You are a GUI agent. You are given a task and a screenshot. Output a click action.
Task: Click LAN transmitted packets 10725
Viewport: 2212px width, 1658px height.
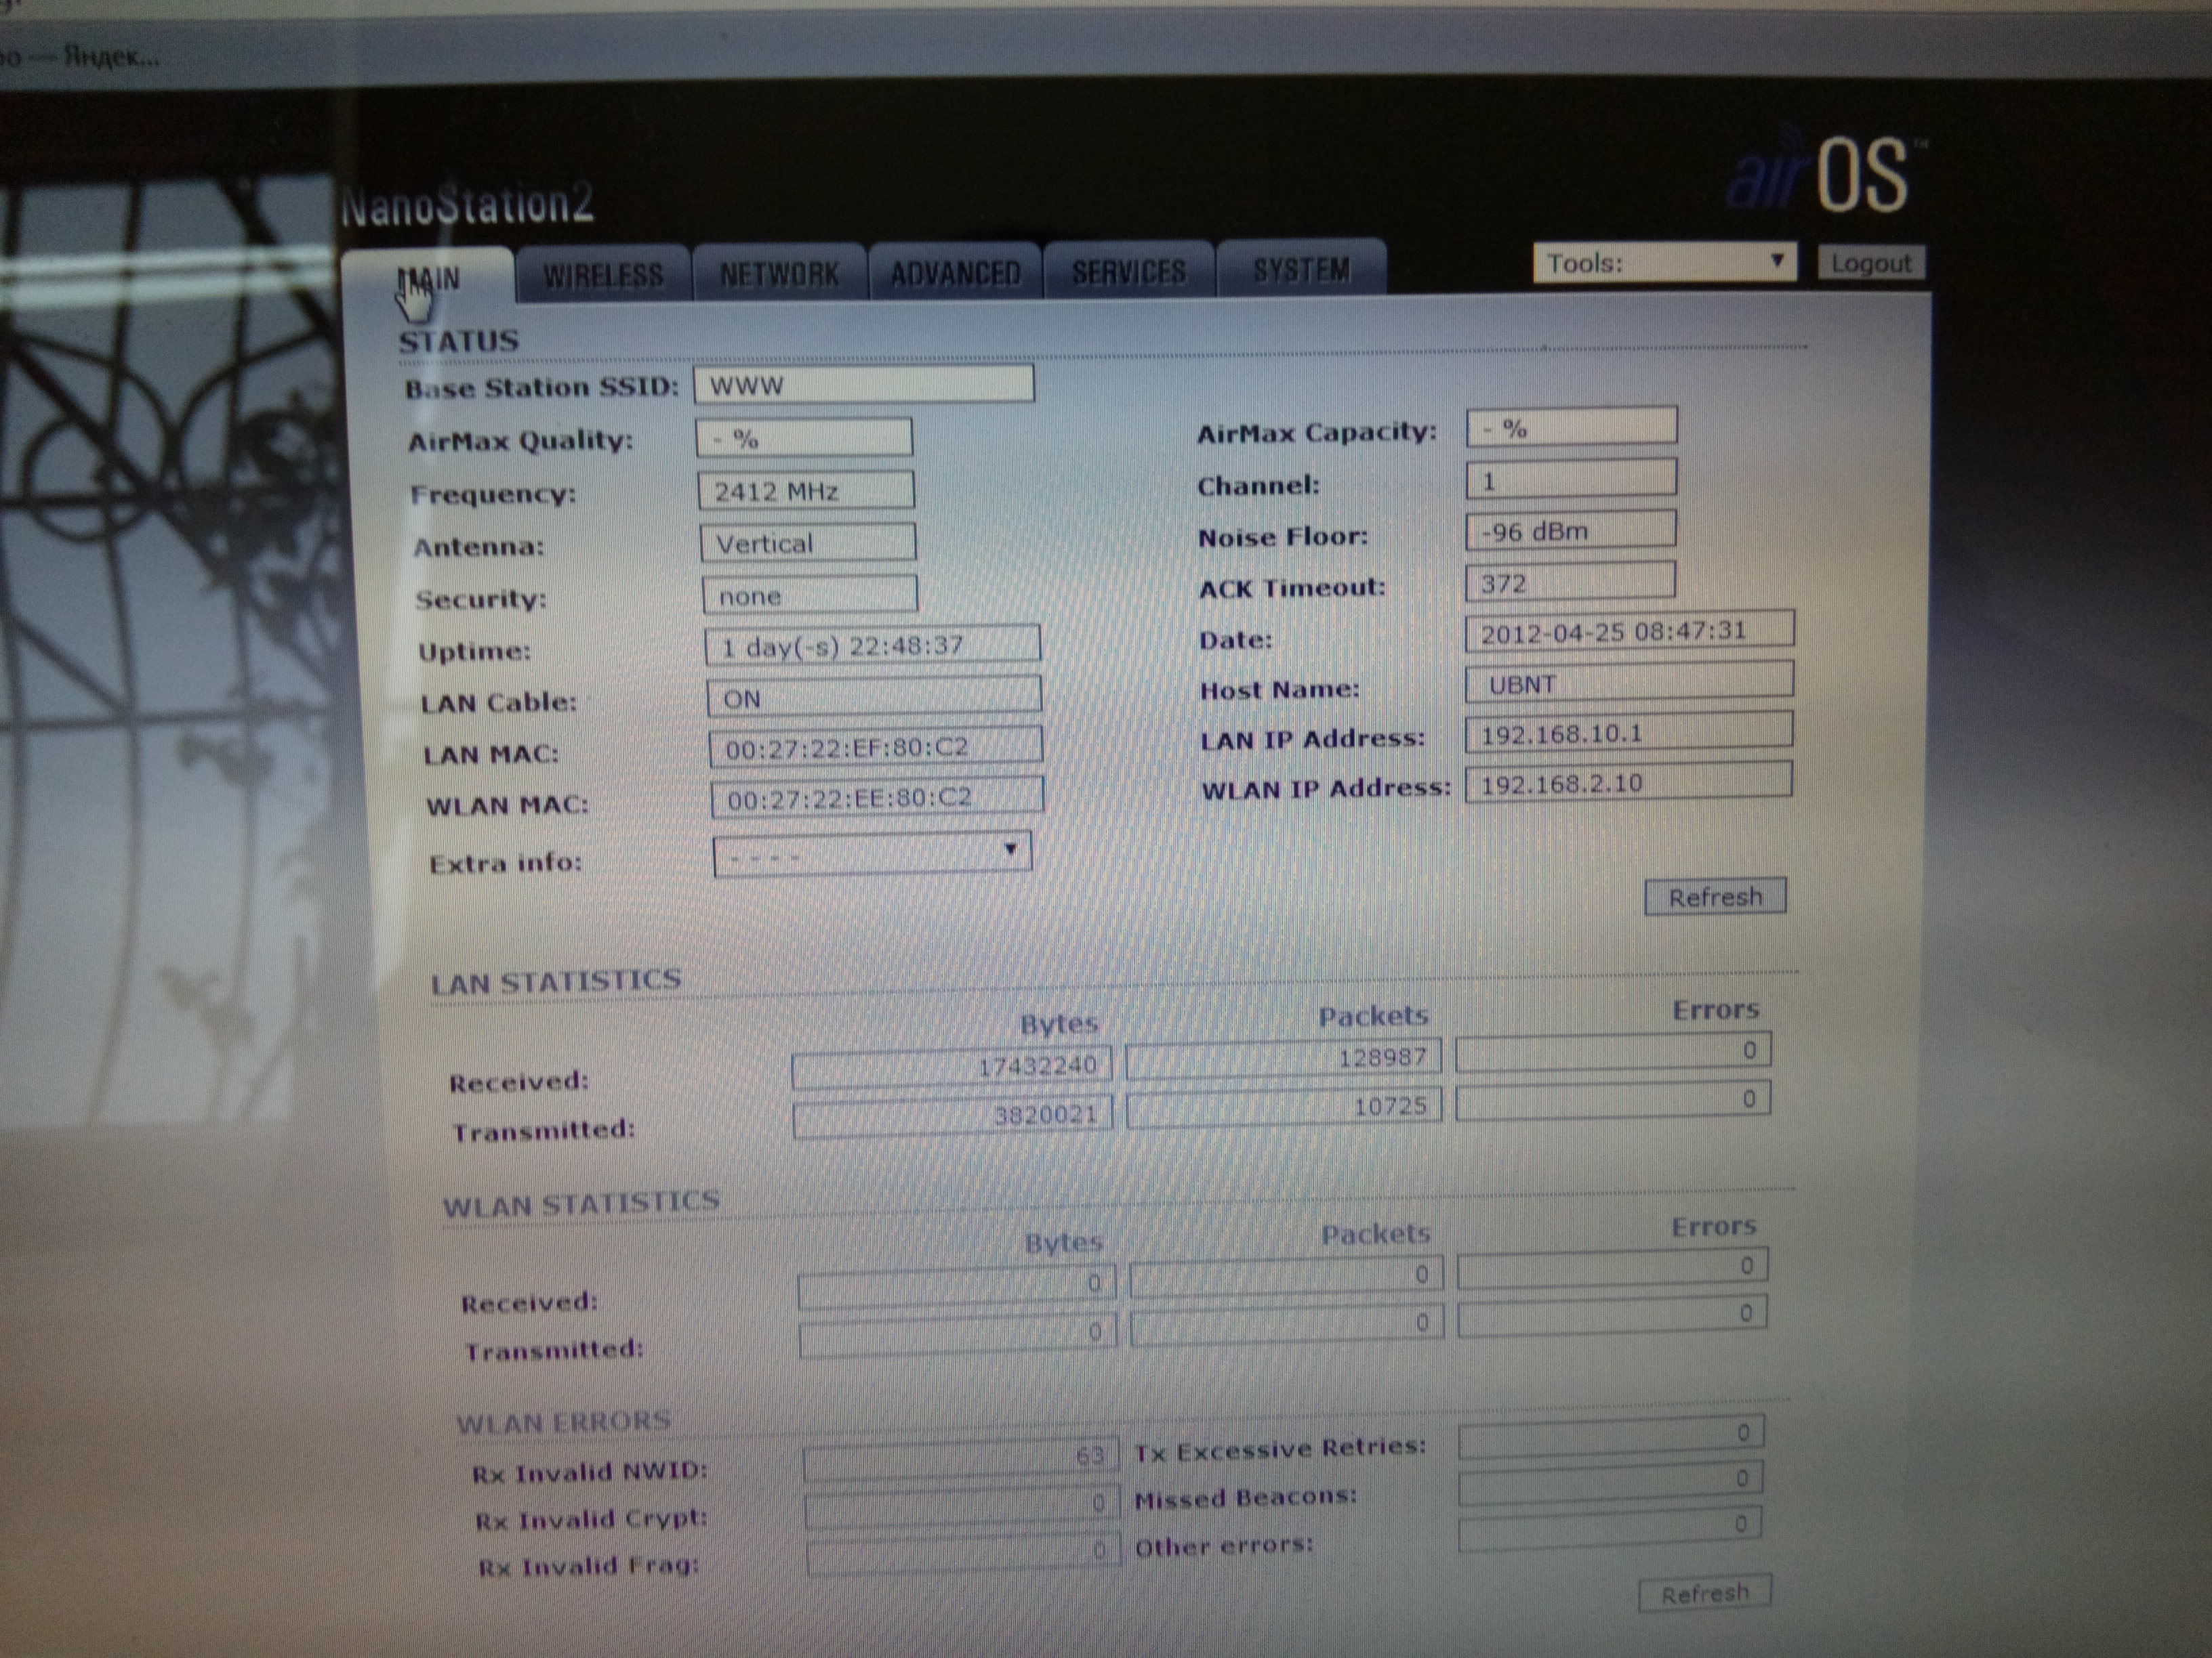tap(1285, 1107)
